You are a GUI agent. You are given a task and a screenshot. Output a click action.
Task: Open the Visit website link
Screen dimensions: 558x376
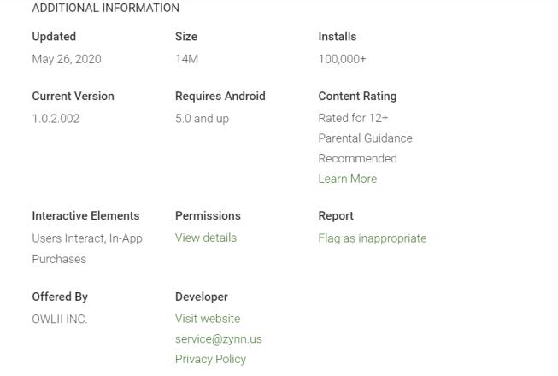point(208,319)
